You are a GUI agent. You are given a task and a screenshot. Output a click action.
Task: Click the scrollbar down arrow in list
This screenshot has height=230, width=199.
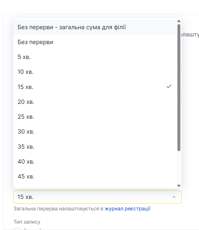coord(179,186)
